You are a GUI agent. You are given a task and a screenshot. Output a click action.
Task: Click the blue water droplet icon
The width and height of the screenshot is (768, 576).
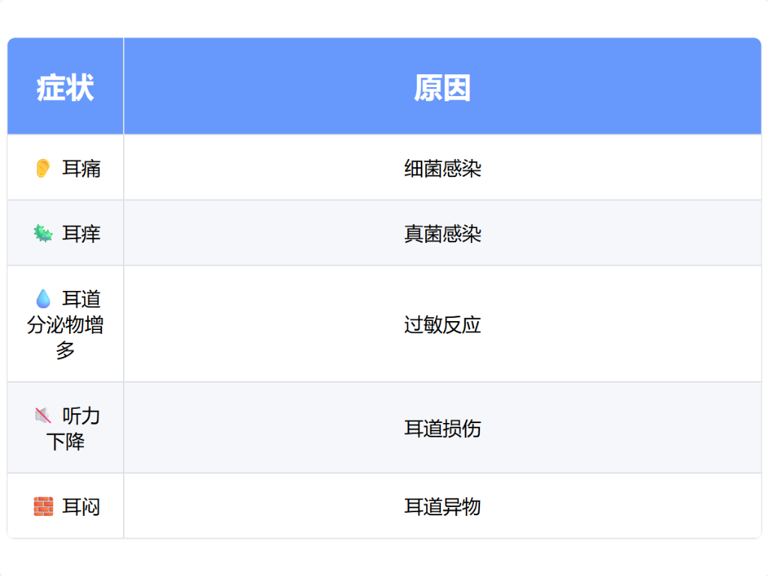(x=43, y=299)
